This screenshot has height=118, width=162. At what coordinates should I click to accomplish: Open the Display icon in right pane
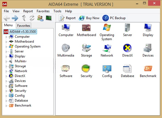point(148,28)
